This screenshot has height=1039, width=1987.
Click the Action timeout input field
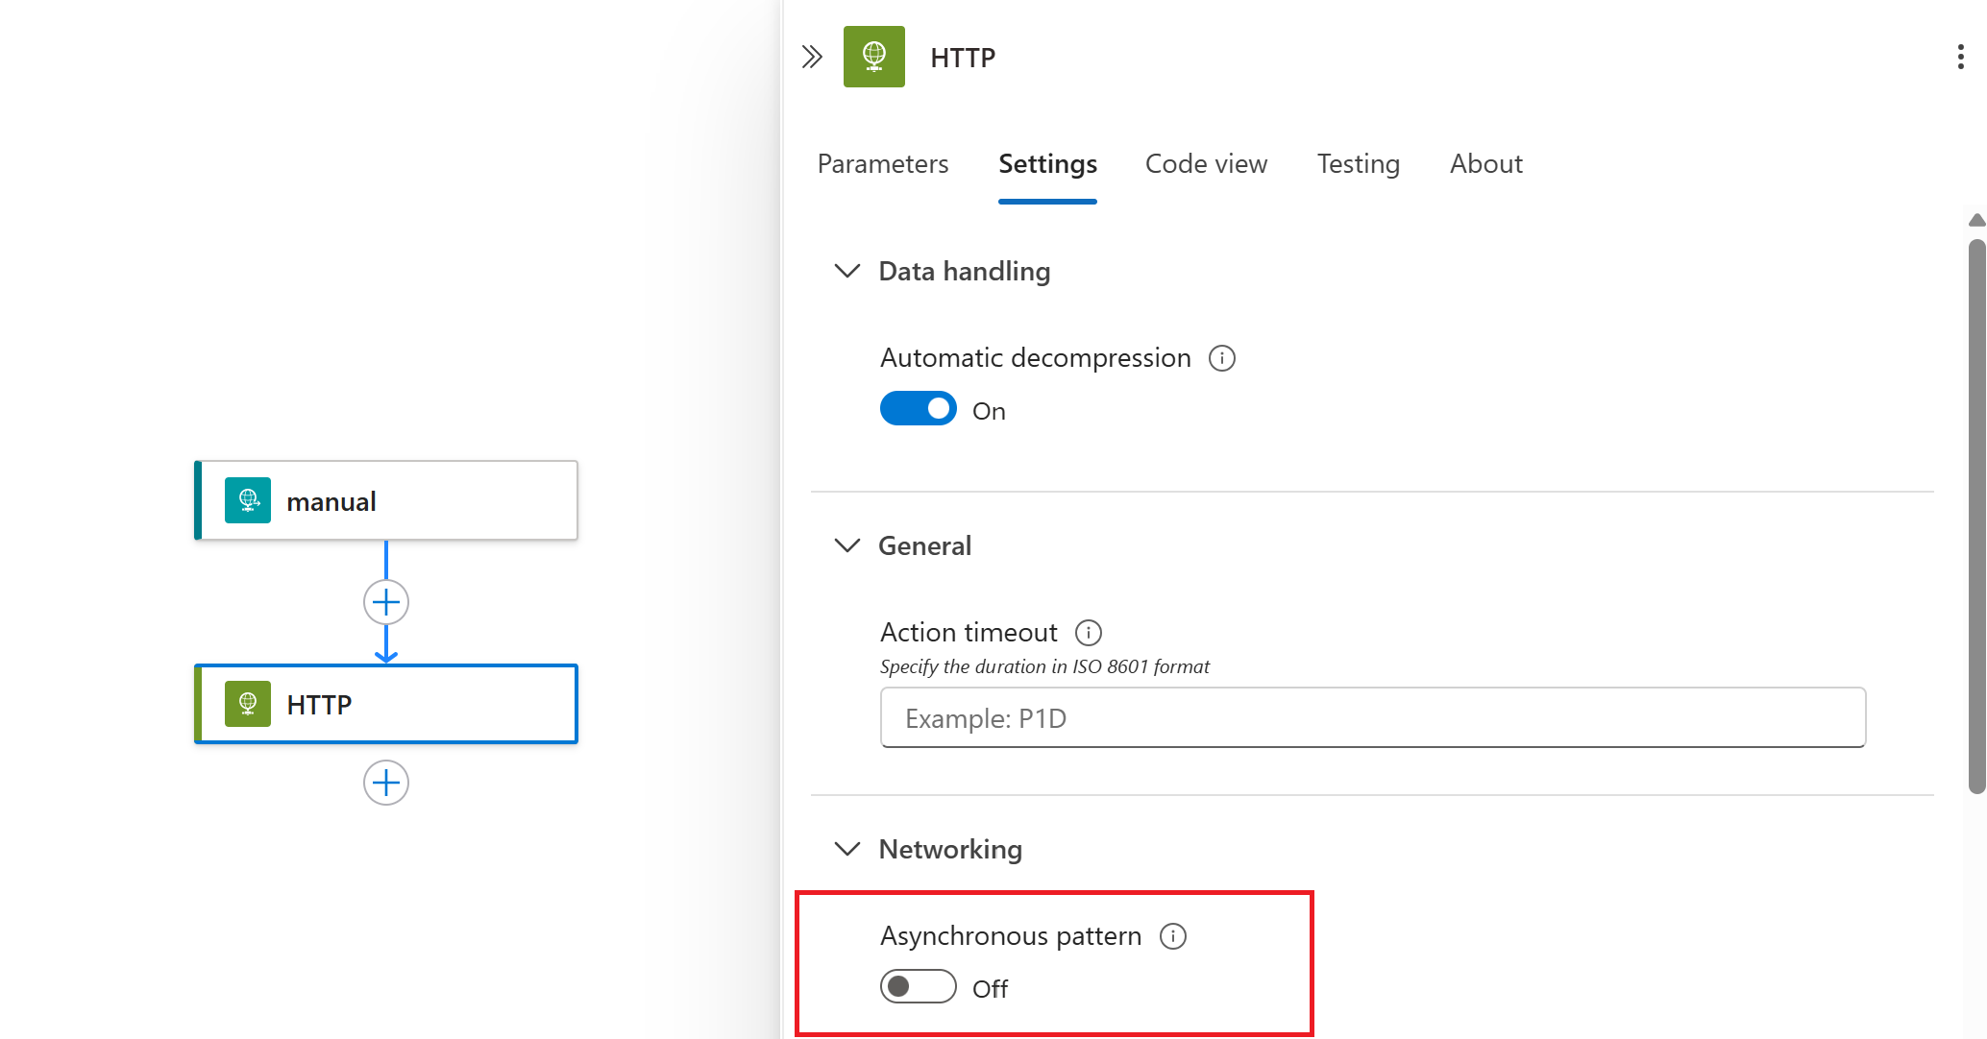click(1372, 718)
